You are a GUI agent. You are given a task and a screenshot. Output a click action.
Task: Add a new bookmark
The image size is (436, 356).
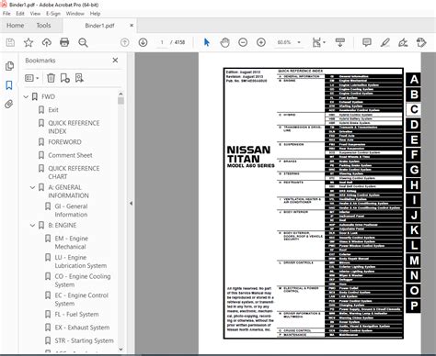(65, 78)
